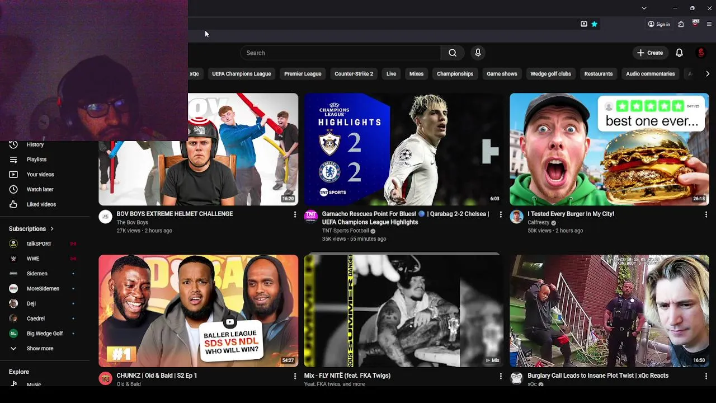Play the Qarabag 2-2 Chelsea highlights thumbnail
716x403 pixels.
pyautogui.click(x=404, y=149)
